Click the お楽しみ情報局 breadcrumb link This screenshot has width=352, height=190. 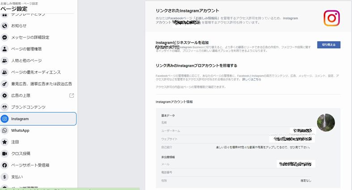click(x=11, y=4)
